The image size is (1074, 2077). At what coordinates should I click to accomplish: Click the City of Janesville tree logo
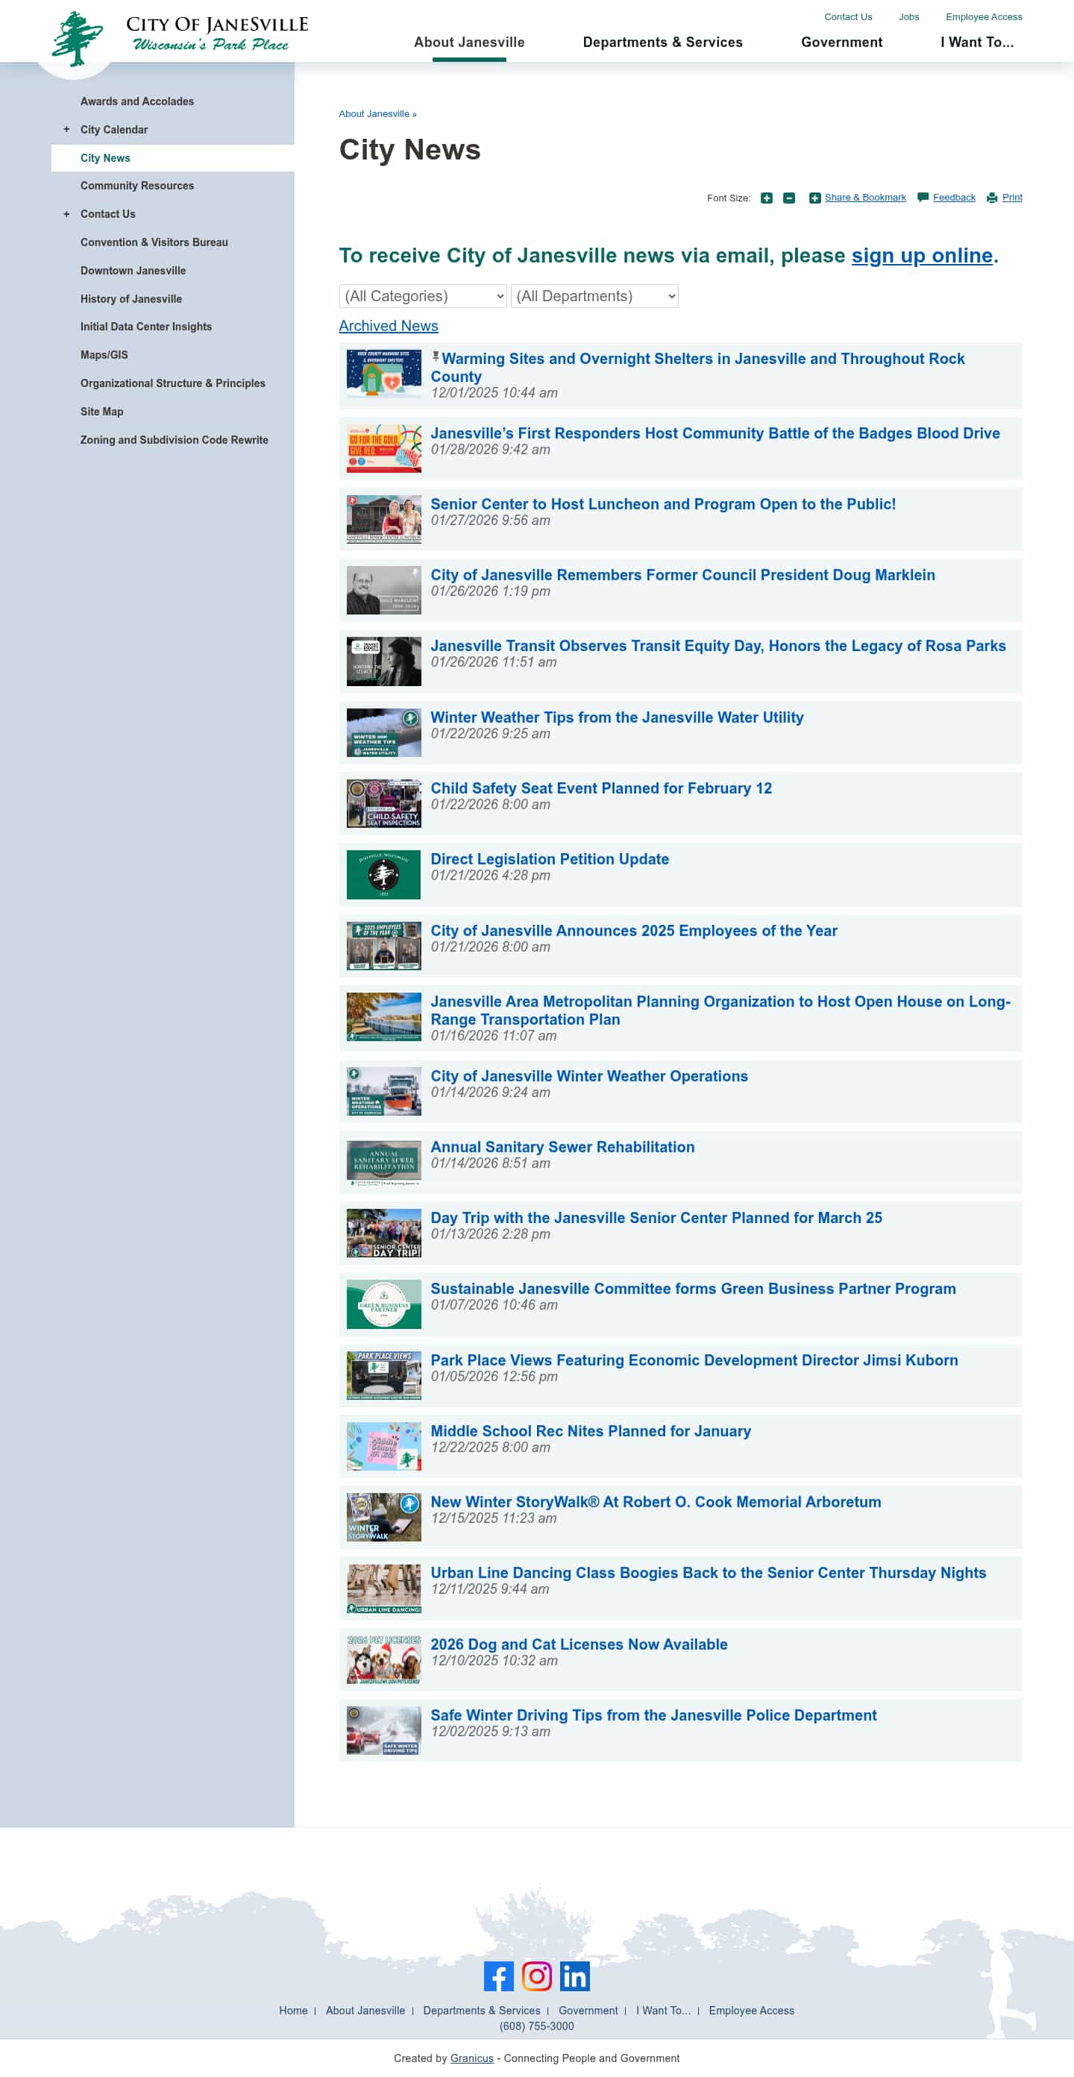78,38
